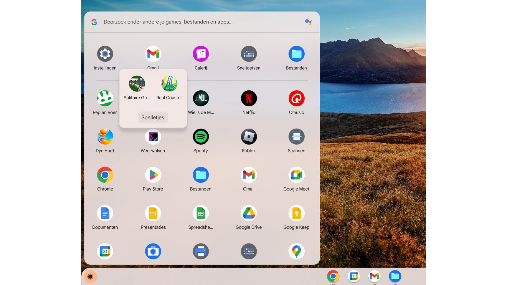507x285 pixels.
Task: Open Google Calendar from the shelf
Action: pos(354,276)
